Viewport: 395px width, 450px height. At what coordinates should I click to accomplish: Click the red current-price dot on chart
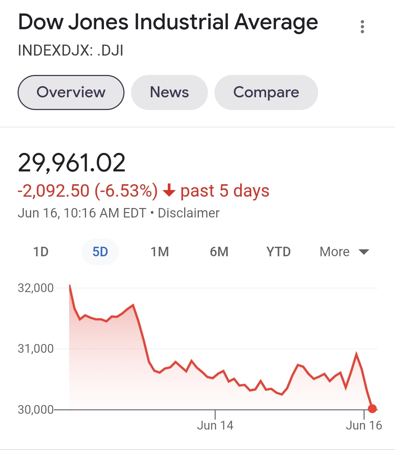click(372, 409)
